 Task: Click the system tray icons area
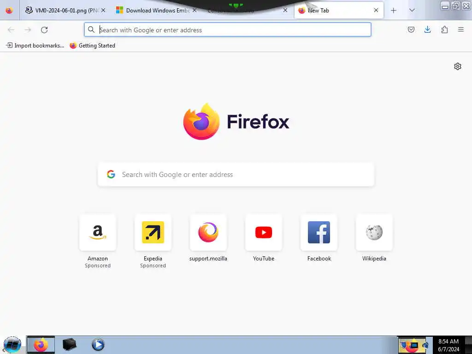pos(414,345)
